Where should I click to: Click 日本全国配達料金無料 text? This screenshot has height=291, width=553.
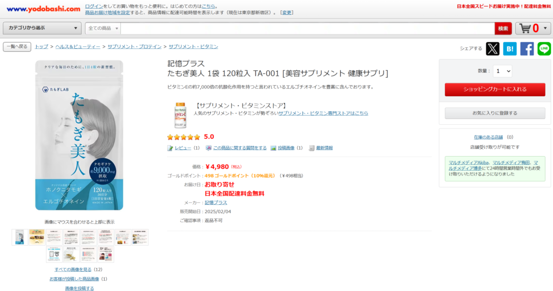click(234, 194)
